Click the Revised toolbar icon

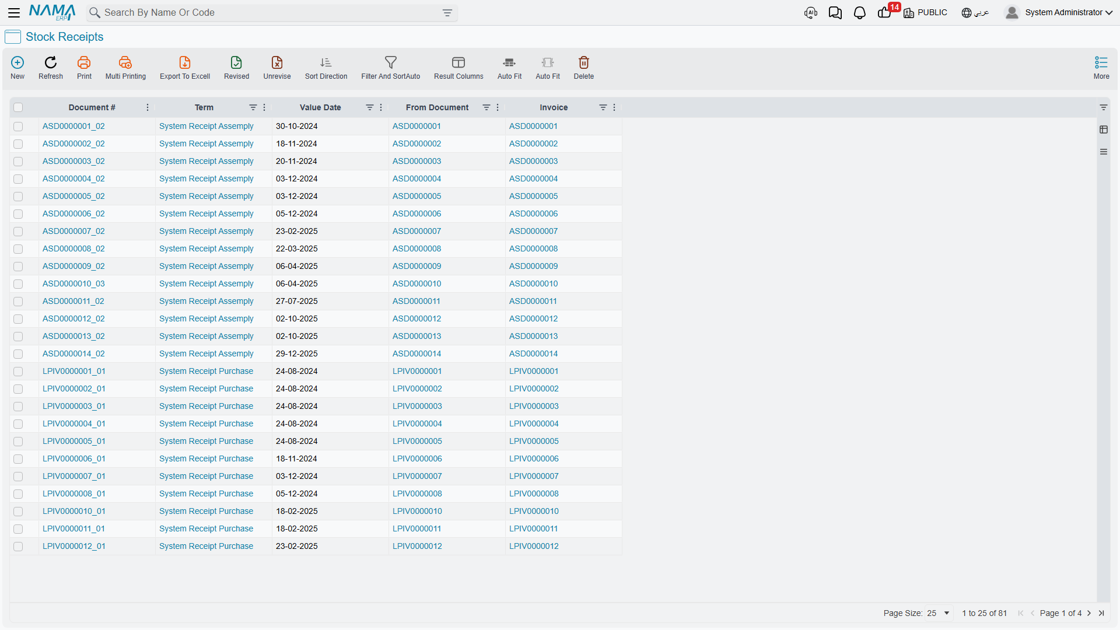click(x=236, y=62)
